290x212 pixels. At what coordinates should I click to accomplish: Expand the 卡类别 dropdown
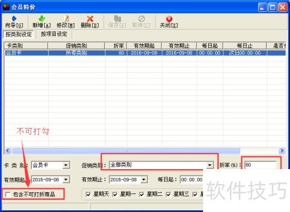point(66,165)
